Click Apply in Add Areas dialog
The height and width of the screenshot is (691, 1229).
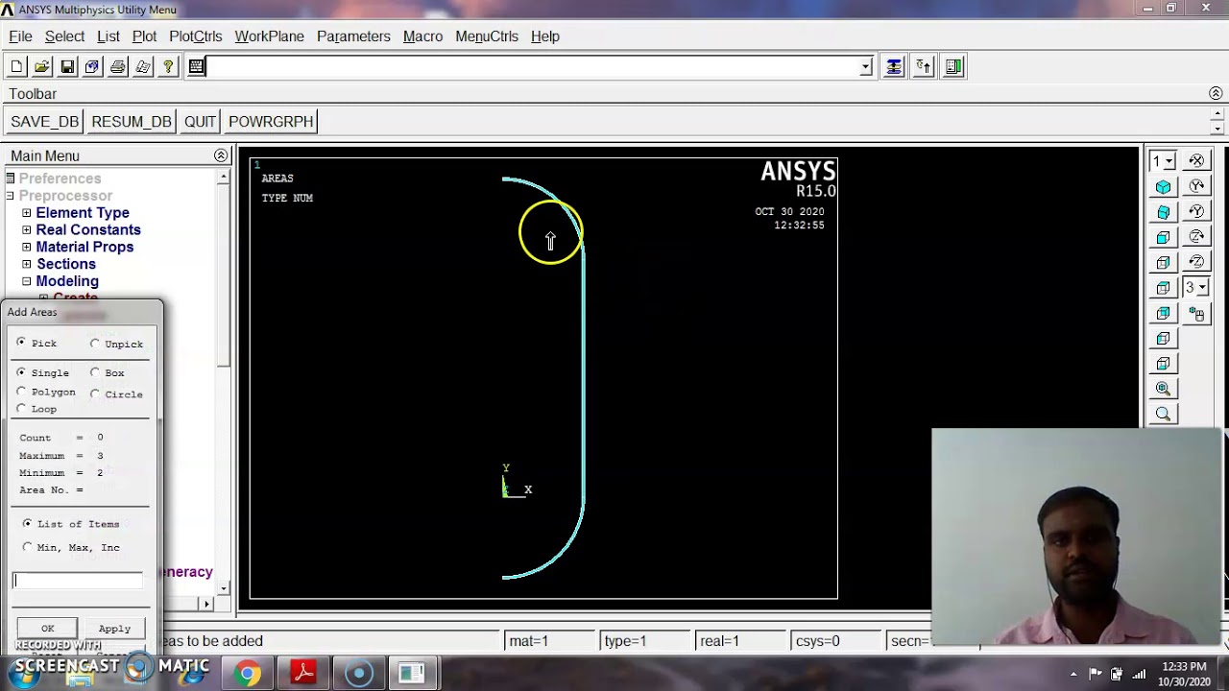pos(114,629)
